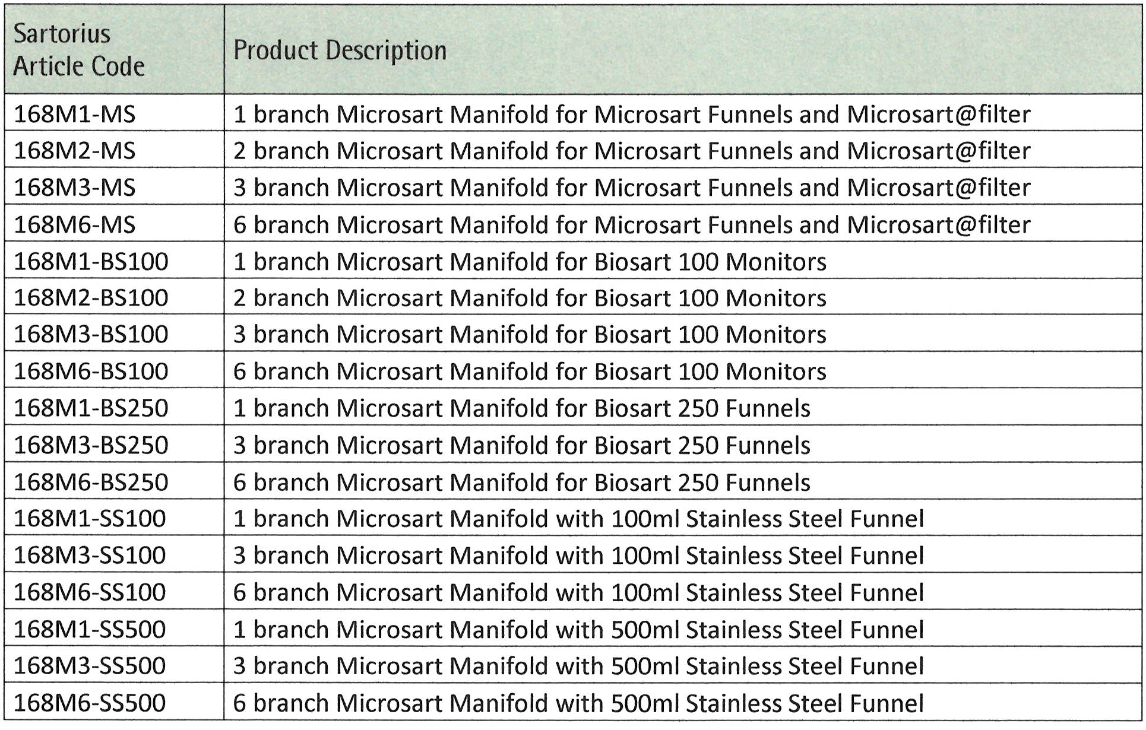Image resolution: width=1146 pixels, height=730 pixels.
Task: Select 1 branch Biosart 250 Funnels description
Action: point(521,408)
